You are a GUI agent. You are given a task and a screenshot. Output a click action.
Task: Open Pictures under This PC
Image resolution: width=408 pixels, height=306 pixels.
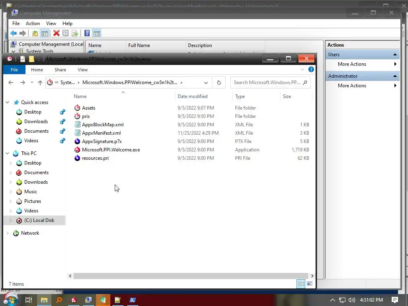33,201
